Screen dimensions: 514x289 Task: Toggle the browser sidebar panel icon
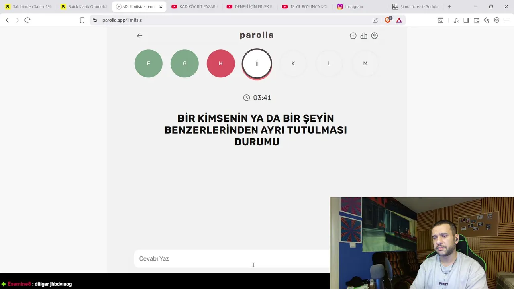[x=466, y=20]
